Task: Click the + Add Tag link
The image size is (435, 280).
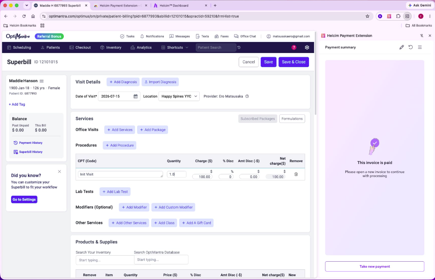Action: tap(17, 104)
